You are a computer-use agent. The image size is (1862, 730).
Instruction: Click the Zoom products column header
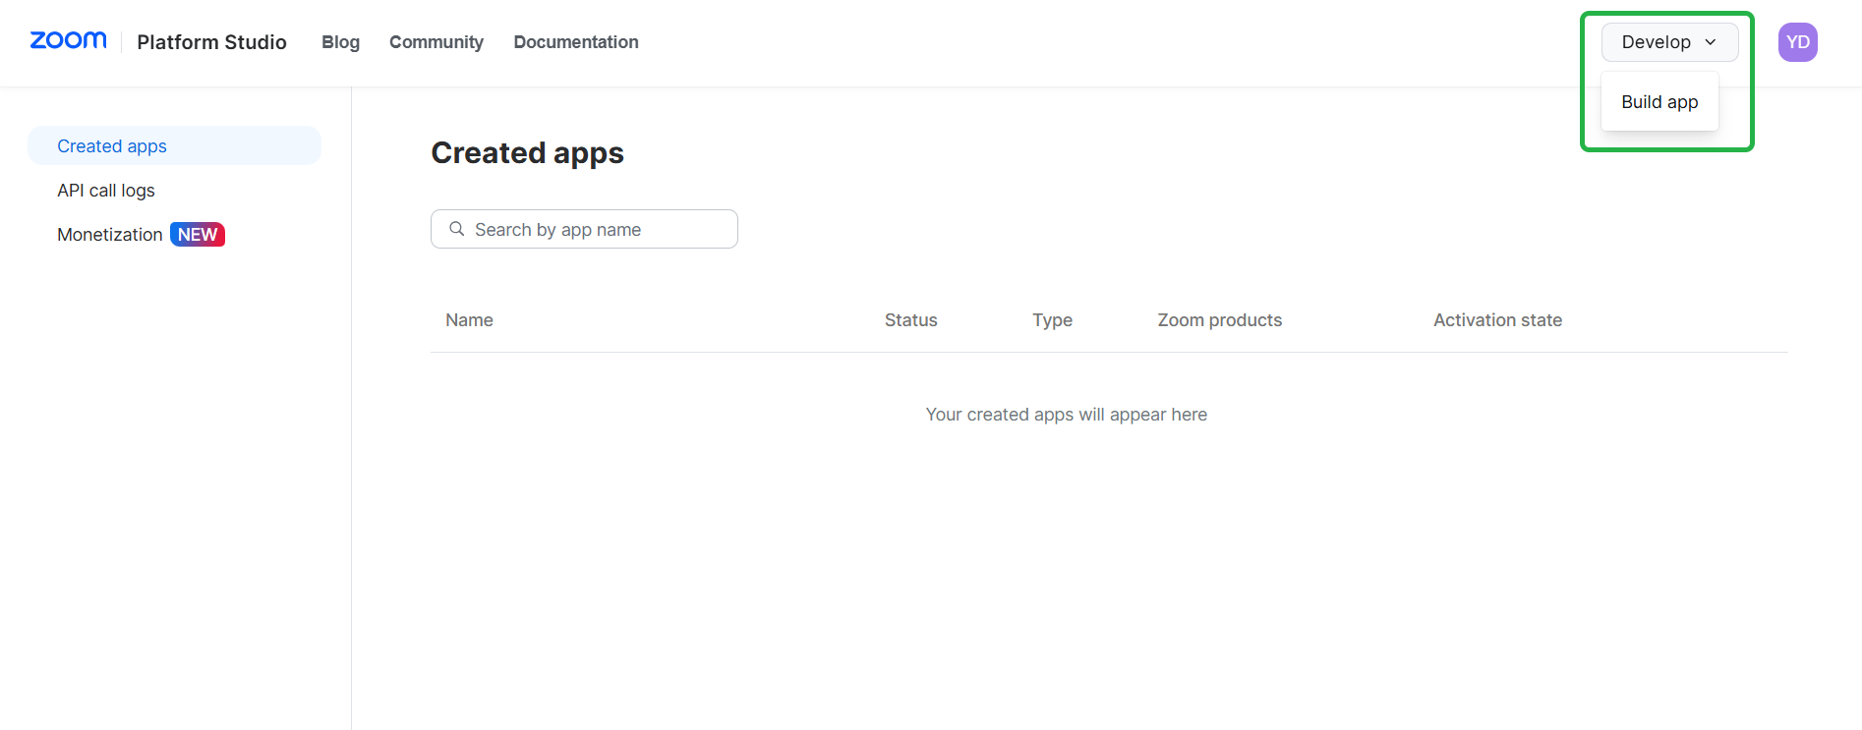click(x=1219, y=320)
